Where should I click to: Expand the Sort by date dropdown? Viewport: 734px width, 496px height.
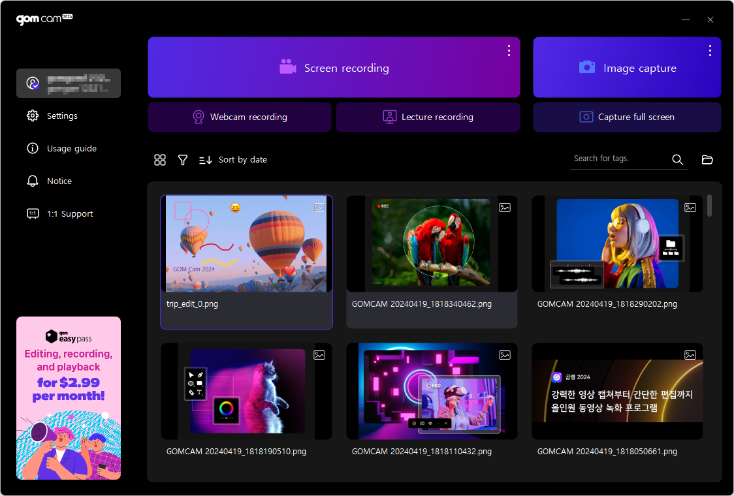pyautogui.click(x=233, y=160)
